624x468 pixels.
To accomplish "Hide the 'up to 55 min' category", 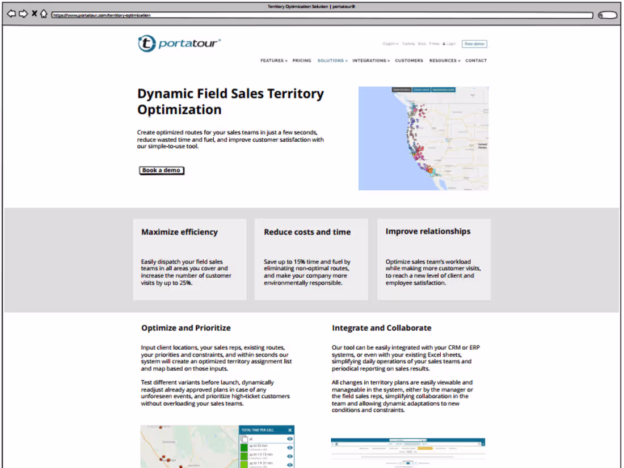I will click(x=290, y=448).
